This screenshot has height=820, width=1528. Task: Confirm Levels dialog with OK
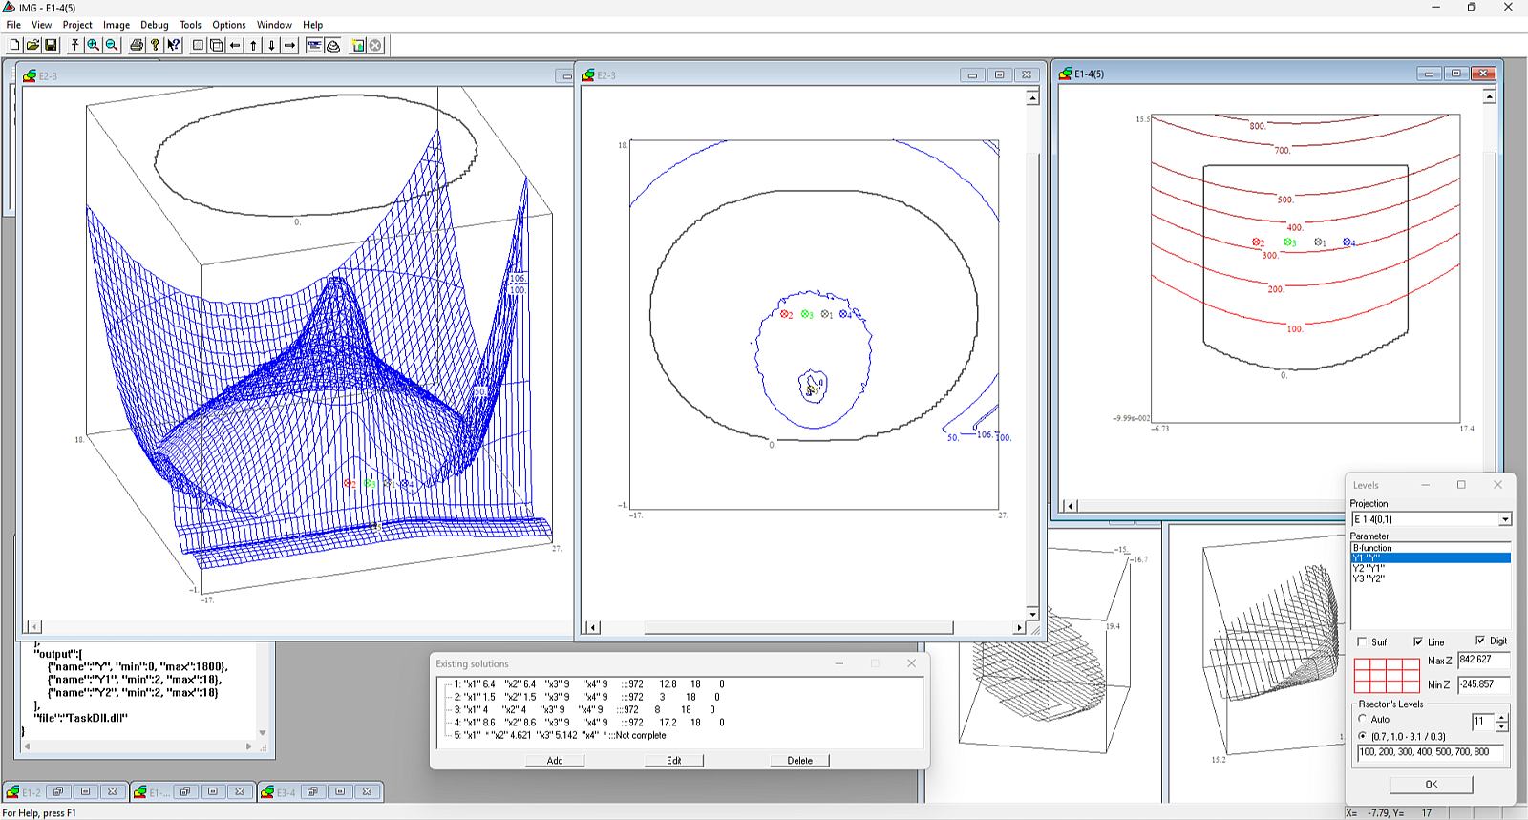pos(1431,785)
